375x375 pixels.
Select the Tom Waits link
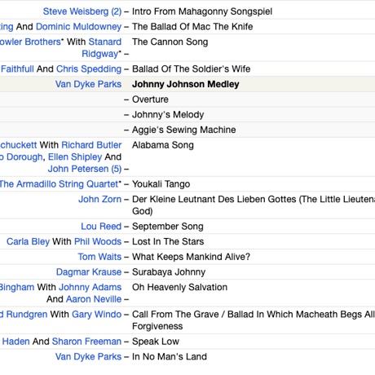click(99, 257)
